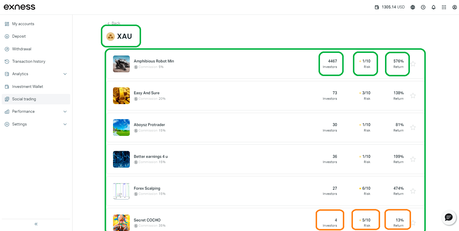Viewport: 459px width, 231px height.
Task: Toggle favorite star for Forex Scalping
Action: tap(413, 191)
